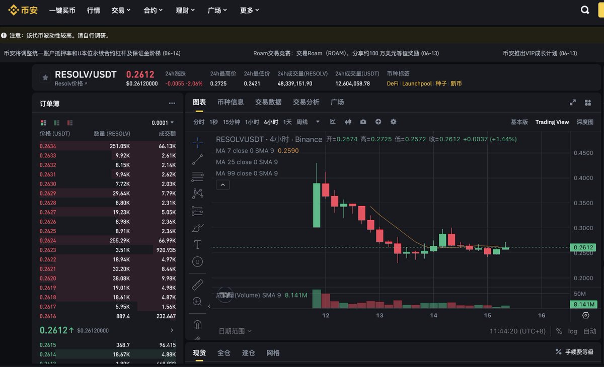
Task: Select the 1天 chart interval
Action: coord(287,122)
